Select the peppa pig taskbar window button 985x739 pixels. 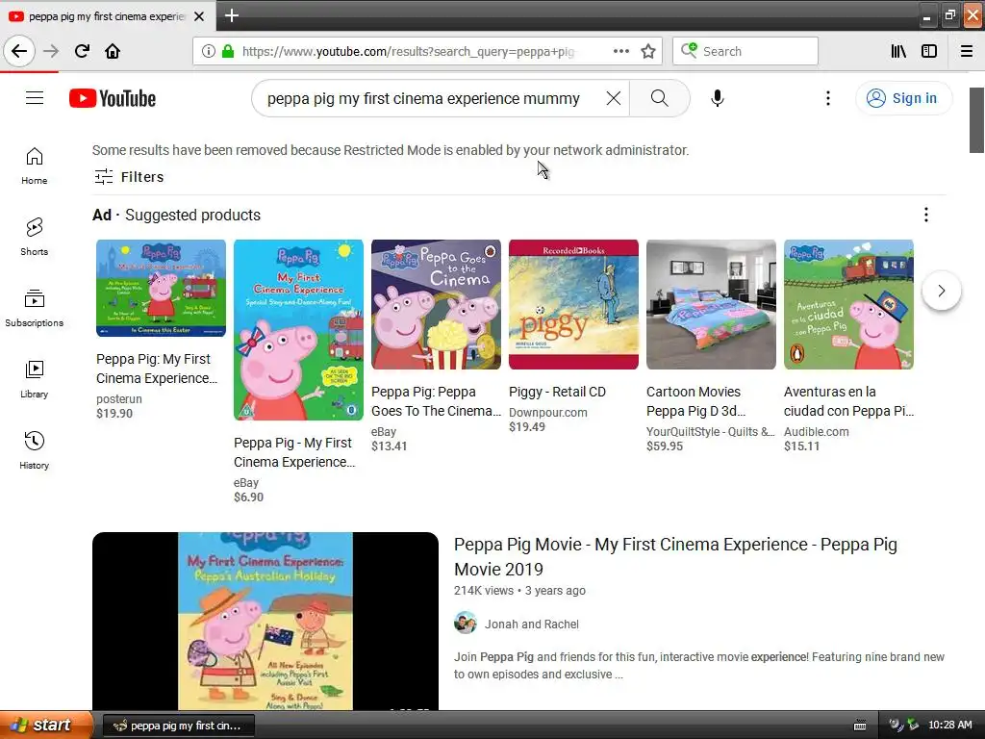(x=178, y=726)
